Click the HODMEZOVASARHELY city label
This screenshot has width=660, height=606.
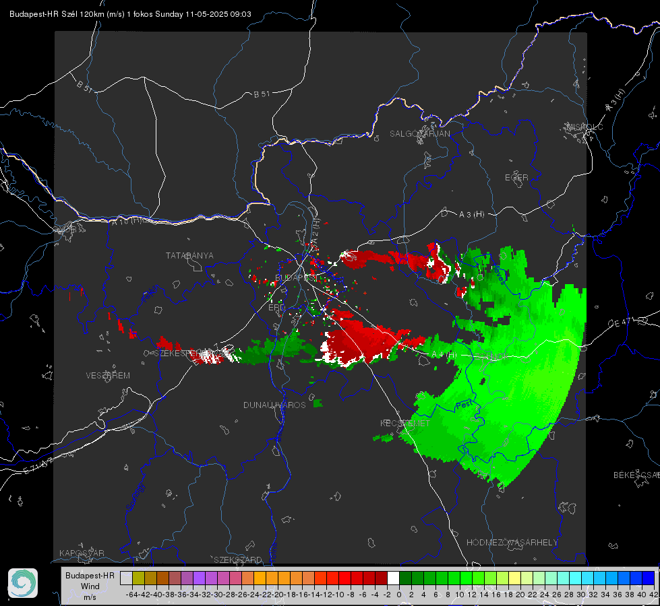point(512,543)
